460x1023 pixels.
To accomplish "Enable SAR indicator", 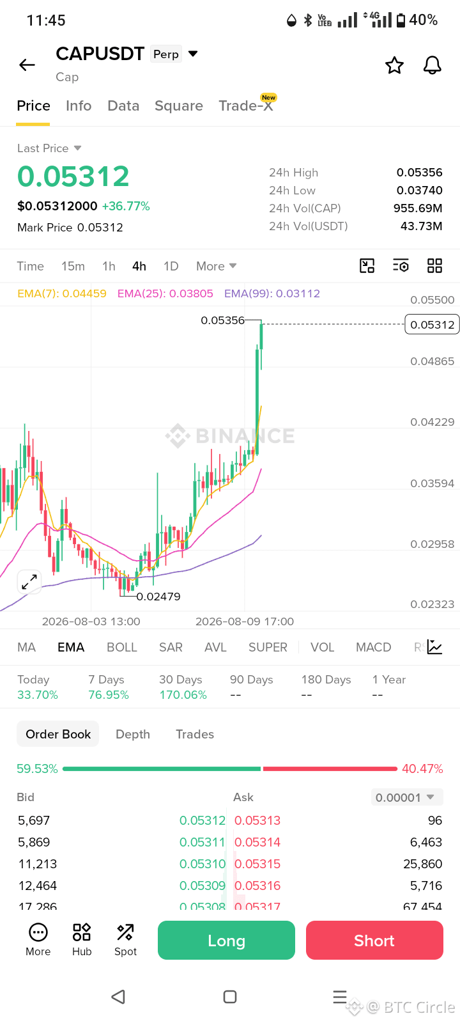I will (171, 647).
